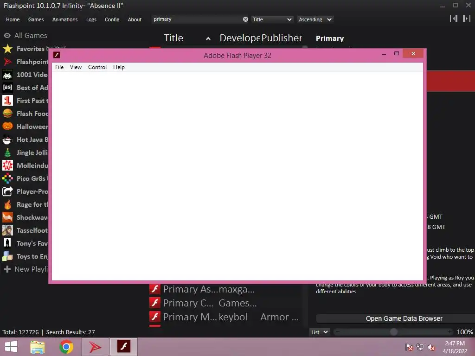
Task: Open the Pico Gr8s colorful icon
Action: tap(7, 178)
